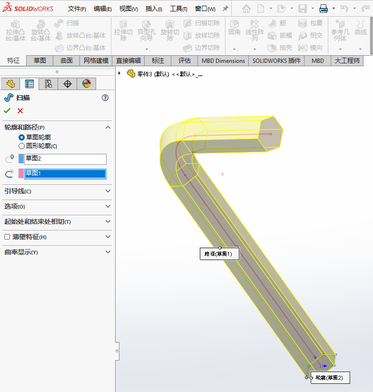Click the green checkmark to confirm sweep
Image resolution: width=373 pixels, height=392 pixels.
tap(7, 111)
